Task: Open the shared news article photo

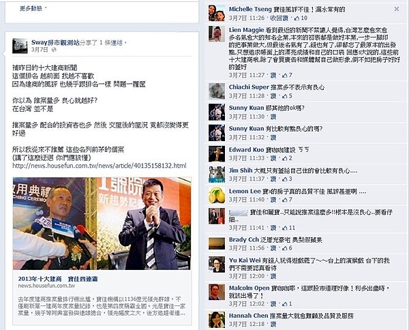Action: [102, 224]
